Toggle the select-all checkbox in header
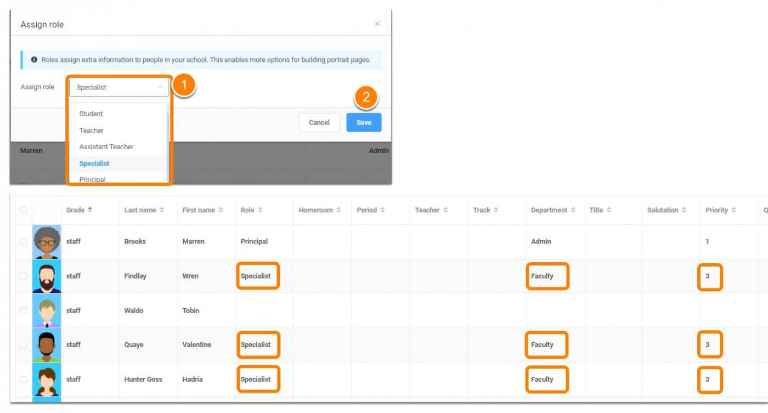This screenshot has height=413, width=768. (x=23, y=210)
